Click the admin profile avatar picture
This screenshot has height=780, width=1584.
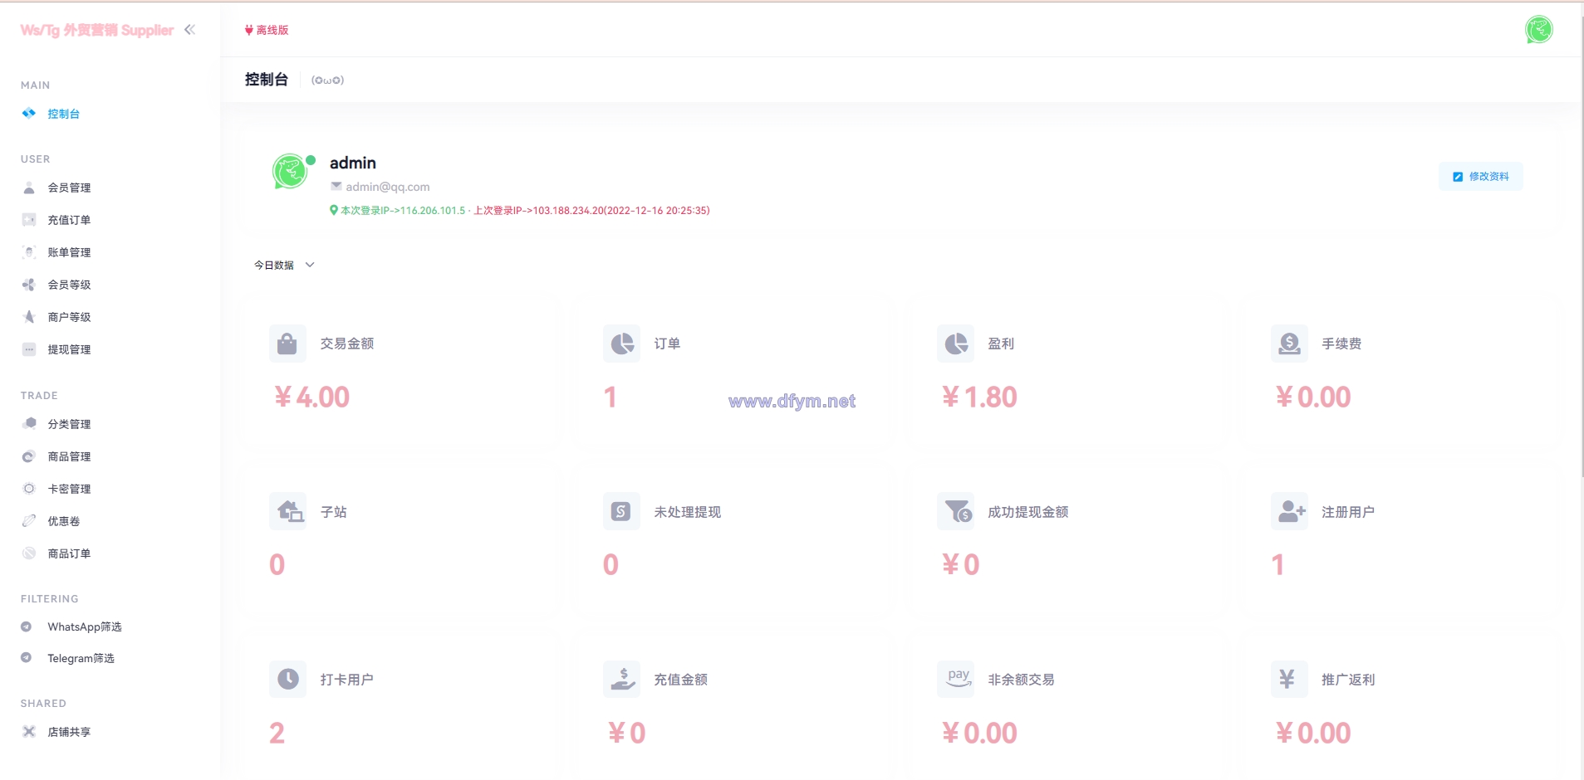(290, 172)
